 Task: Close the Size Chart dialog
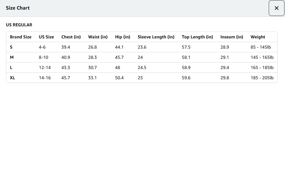(x=276, y=8)
